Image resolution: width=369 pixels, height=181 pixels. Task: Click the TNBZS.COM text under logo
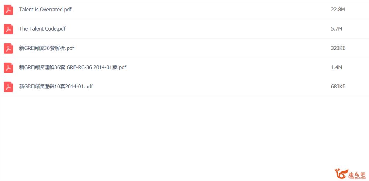(x=357, y=178)
